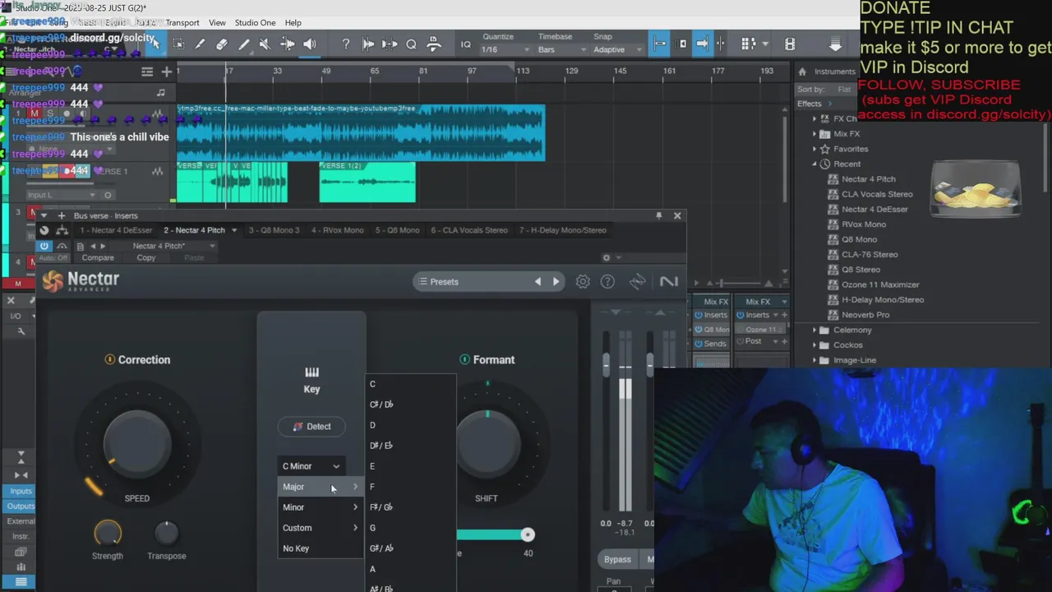The height and width of the screenshot is (592, 1052).
Task: Click the Transpose knob
Action: (166, 534)
